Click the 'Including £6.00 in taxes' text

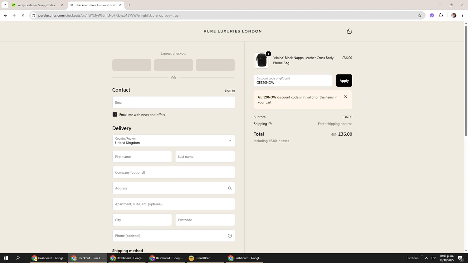(x=271, y=141)
